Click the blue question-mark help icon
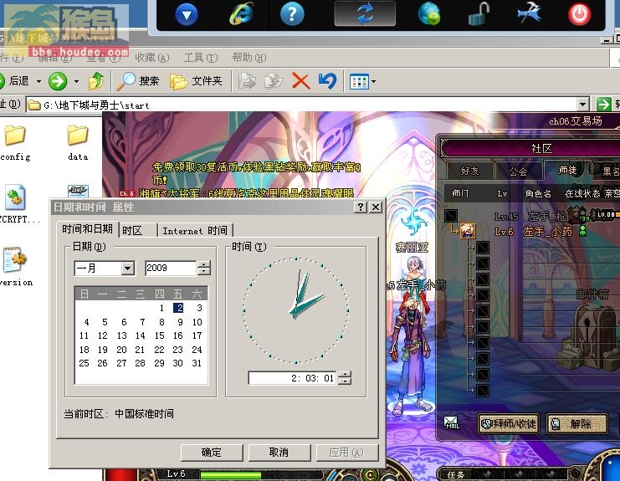Viewport: 620px width, 481px height. click(x=292, y=14)
